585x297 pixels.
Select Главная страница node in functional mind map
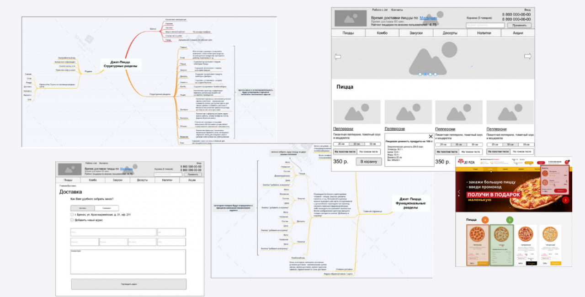[x=373, y=212]
